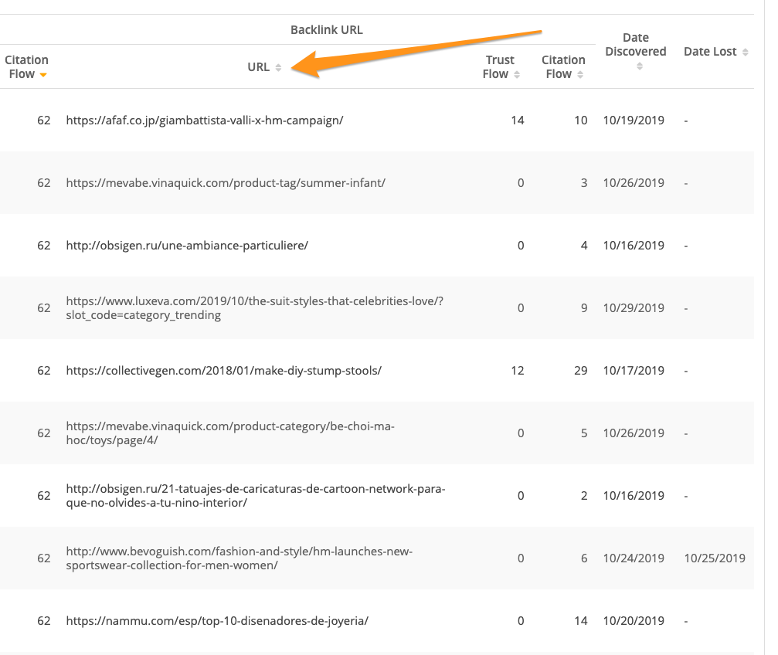
Task: Open the bevoguish.com hm sportswear collection link
Action: 240,551
